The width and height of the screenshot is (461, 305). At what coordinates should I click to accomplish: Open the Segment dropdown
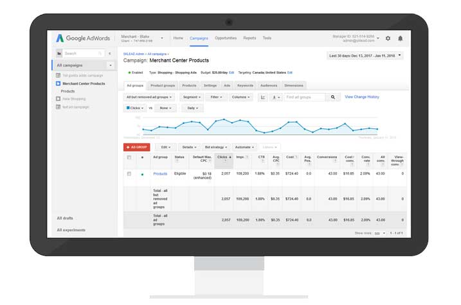192,97
